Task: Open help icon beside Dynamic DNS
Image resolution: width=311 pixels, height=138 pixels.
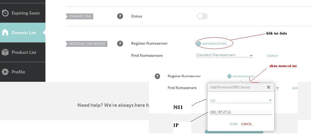Action: [120, 16]
